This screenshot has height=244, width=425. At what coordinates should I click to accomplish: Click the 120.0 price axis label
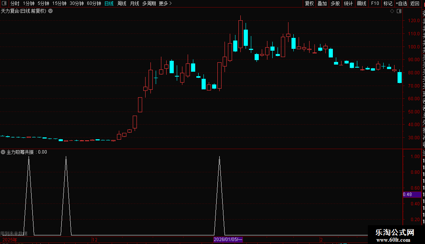pos(414,21)
